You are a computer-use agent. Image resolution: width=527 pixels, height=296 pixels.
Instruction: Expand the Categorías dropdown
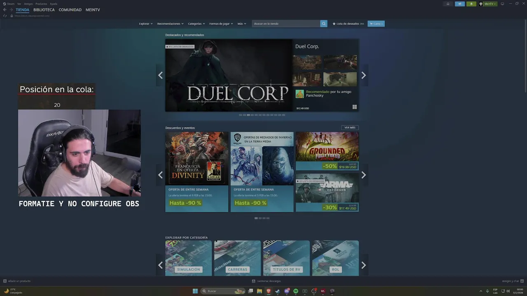(x=196, y=24)
